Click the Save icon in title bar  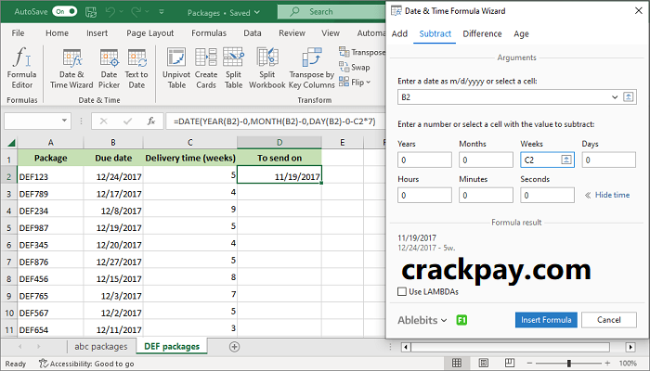click(x=91, y=12)
